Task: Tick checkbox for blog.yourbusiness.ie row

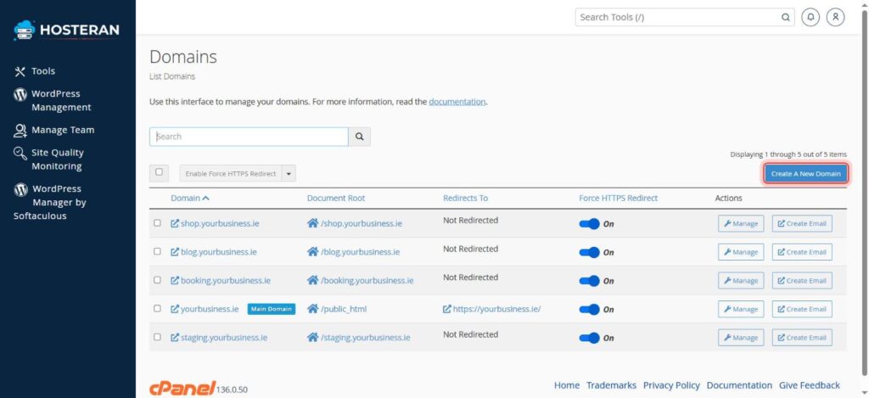Action: 157,251
